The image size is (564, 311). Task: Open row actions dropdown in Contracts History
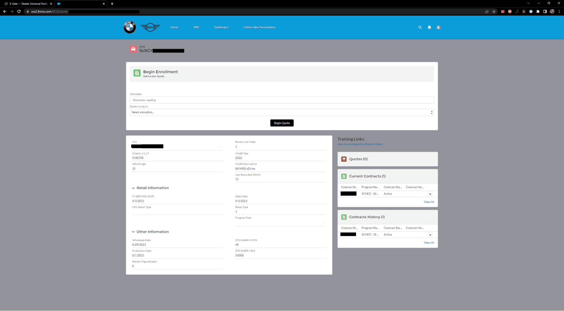click(x=430, y=235)
